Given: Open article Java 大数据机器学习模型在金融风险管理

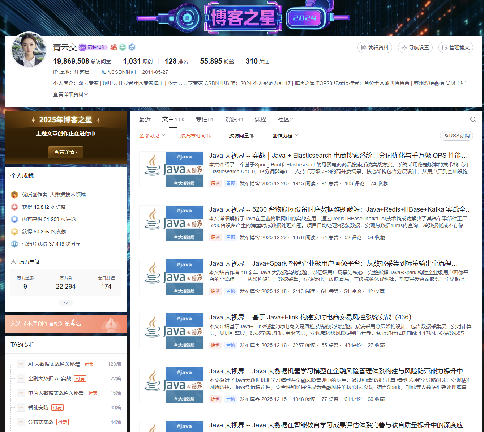Looking at the screenshot, I should [339, 371].
